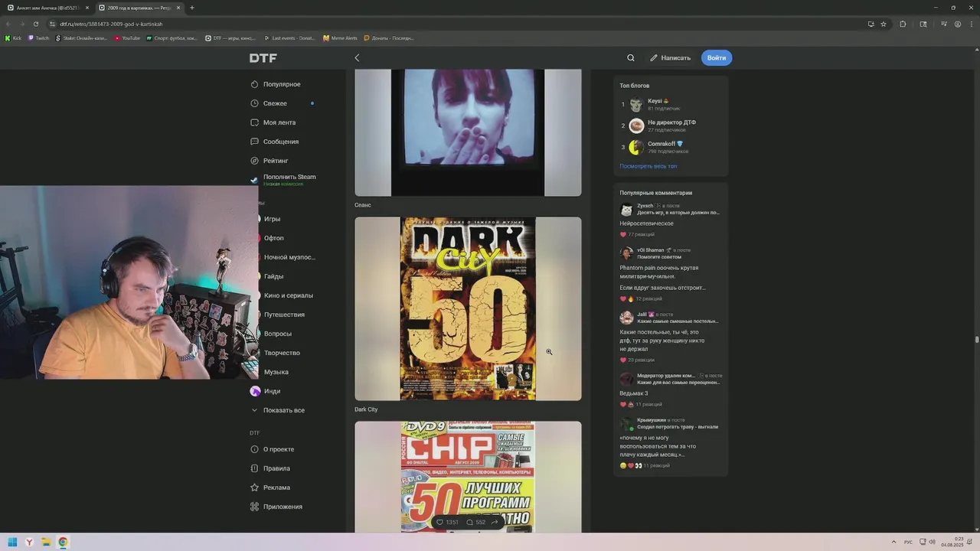Open File Explorer from the taskbar
Image resolution: width=980 pixels, height=551 pixels.
point(46,542)
